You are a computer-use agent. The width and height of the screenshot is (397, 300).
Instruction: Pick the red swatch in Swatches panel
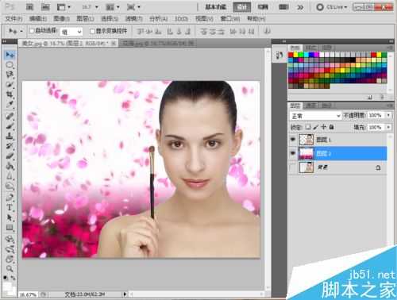point(291,55)
